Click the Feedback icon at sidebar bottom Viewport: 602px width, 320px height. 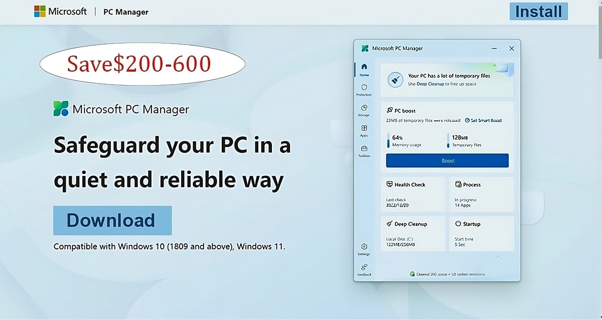[364, 267]
